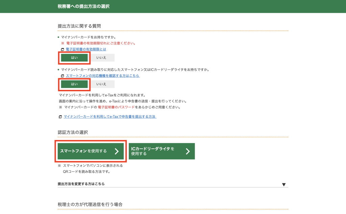This screenshot has width=346, height=214.
Task: Click the chevron arrow on ICカードリーダライタ button
Action: tap(188, 151)
